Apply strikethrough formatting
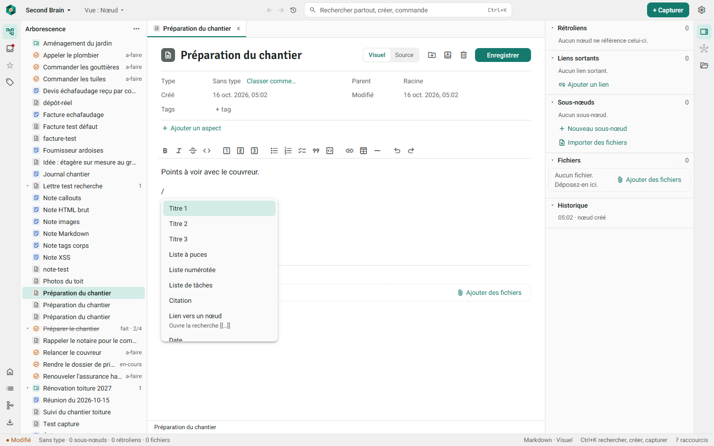The image size is (714, 446). tap(193, 151)
